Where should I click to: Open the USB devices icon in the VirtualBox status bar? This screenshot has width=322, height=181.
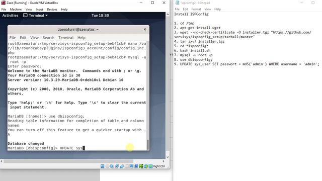122,166
